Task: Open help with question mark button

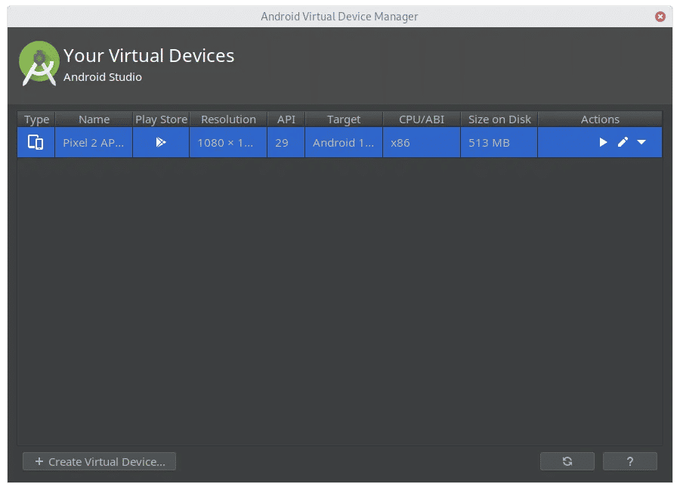Action: [x=629, y=461]
